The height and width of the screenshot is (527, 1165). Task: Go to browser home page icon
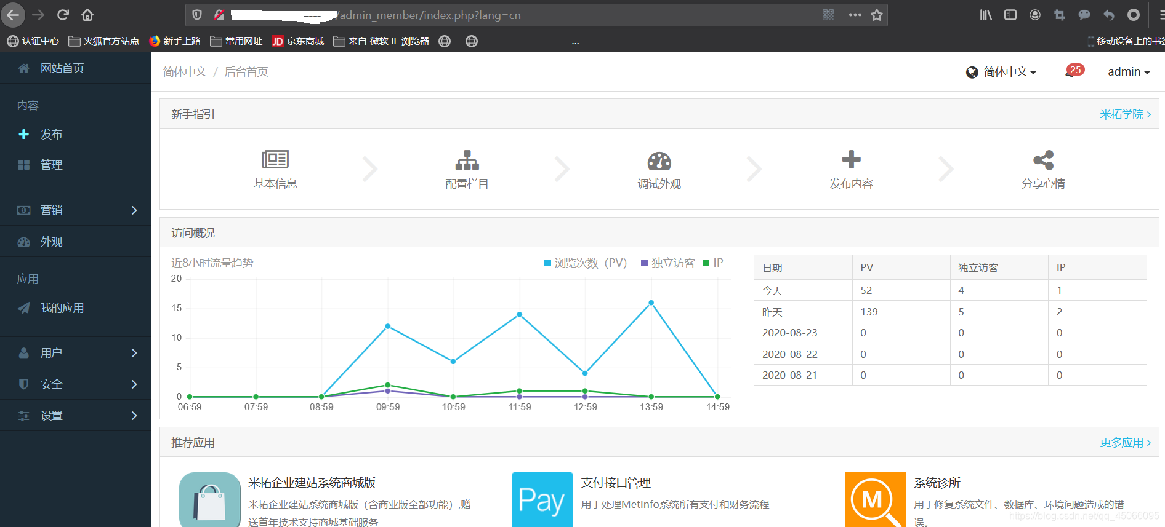tap(87, 15)
